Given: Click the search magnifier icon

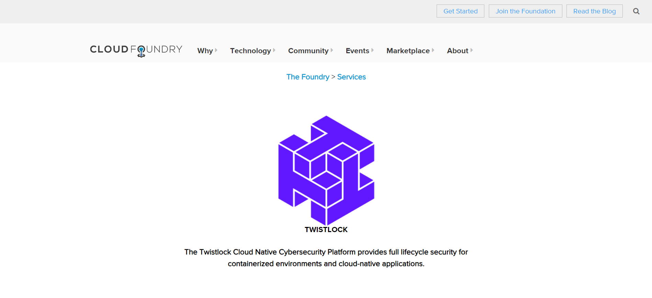Looking at the screenshot, I should [x=636, y=11].
